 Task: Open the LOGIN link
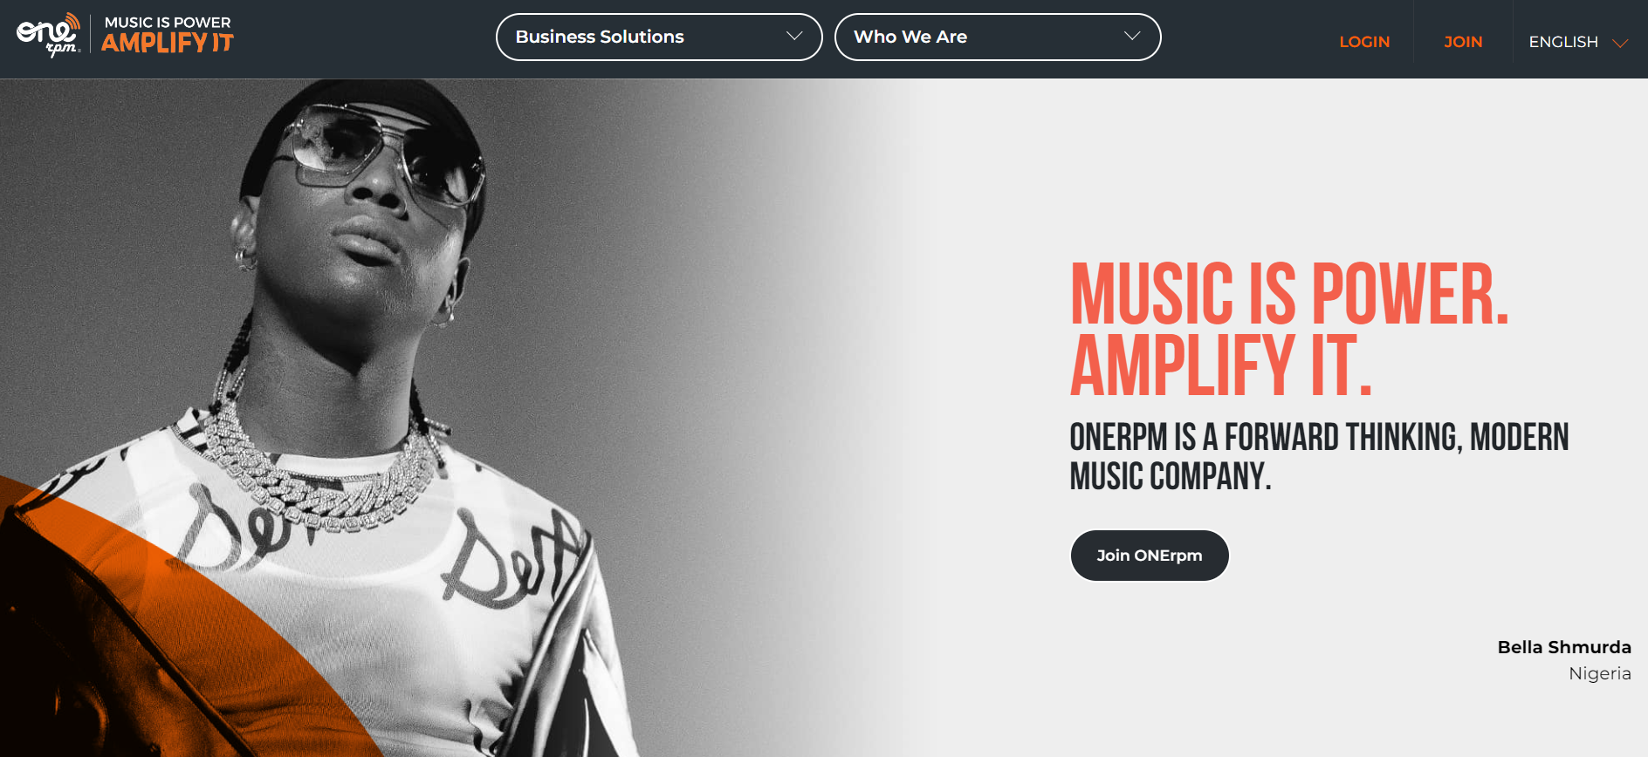tap(1364, 42)
